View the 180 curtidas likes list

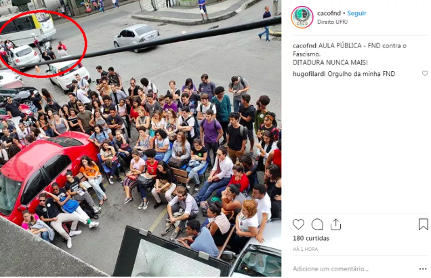click(311, 238)
